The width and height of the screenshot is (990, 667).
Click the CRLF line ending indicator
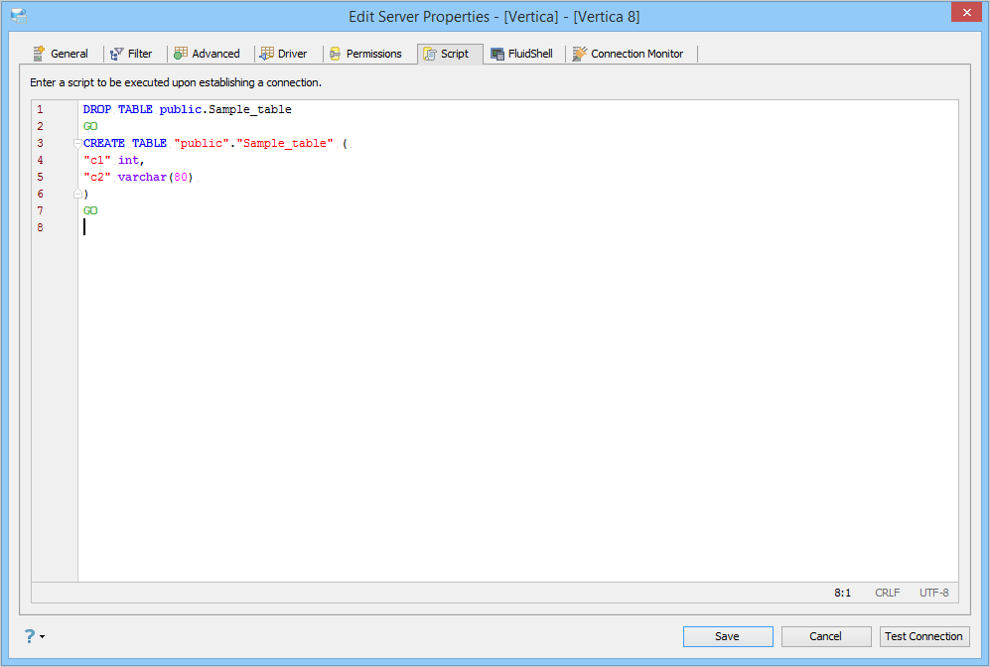click(887, 593)
